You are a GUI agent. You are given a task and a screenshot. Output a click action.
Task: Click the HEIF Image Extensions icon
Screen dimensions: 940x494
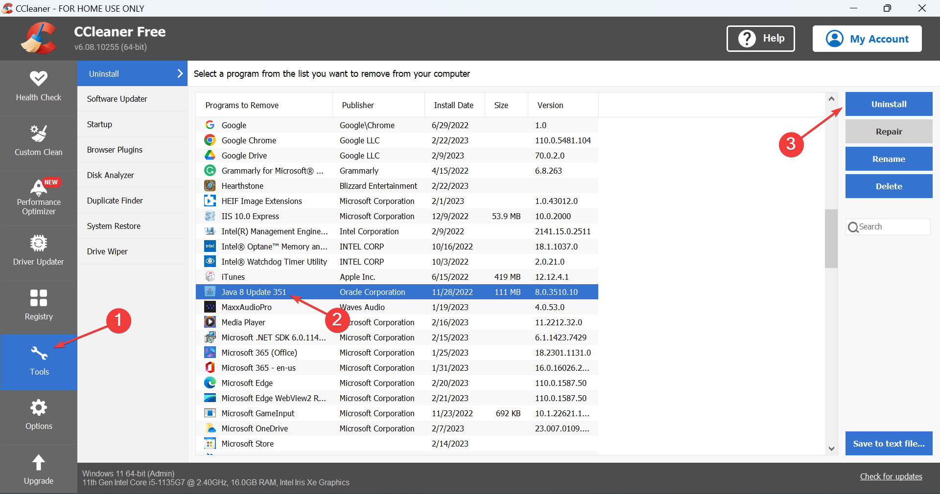(210, 201)
